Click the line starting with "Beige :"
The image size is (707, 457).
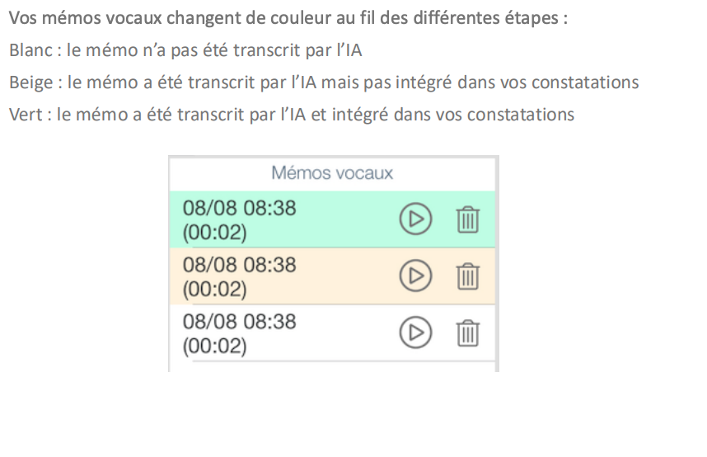click(x=324, y=82)
